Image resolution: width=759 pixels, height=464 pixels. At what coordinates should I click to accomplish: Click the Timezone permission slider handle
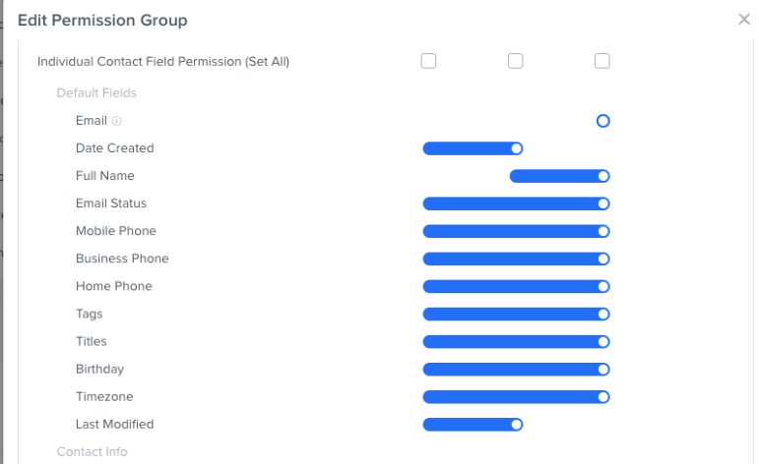coord(603,397)
